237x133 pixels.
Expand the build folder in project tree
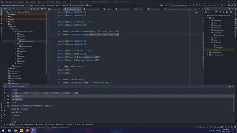pos(7,19)
